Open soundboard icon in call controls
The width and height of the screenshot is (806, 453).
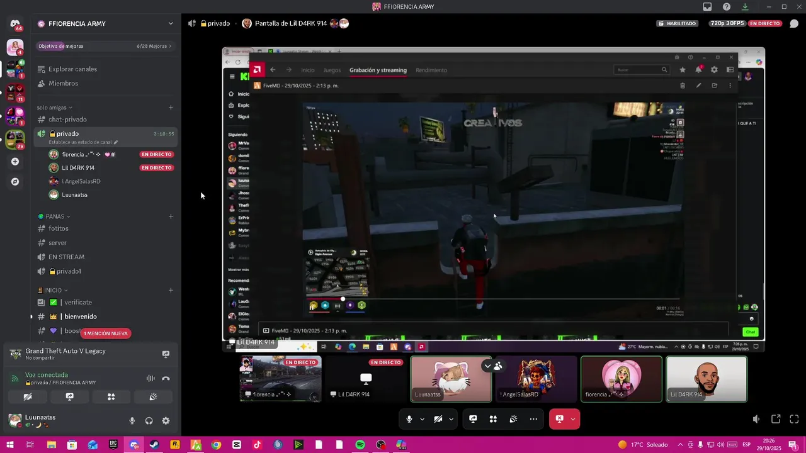coord(513,419)
